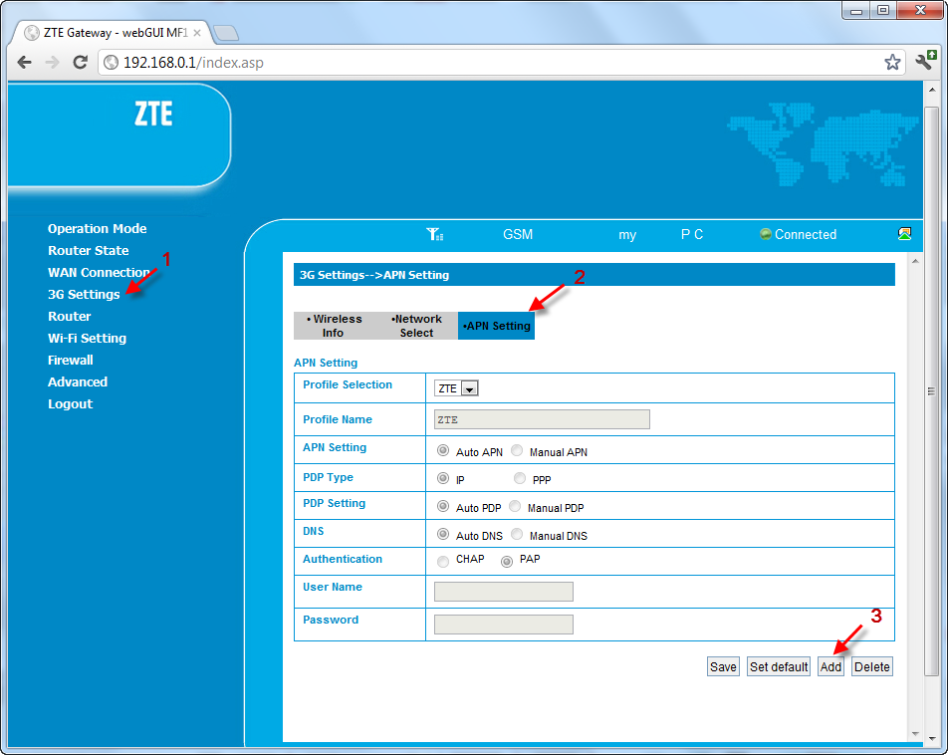
Task: Click the outer page vertical scrollbar
Action: [932, 390]
